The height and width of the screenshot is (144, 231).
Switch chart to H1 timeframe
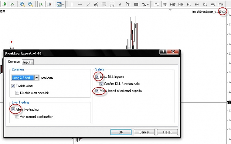coord(189,4)
